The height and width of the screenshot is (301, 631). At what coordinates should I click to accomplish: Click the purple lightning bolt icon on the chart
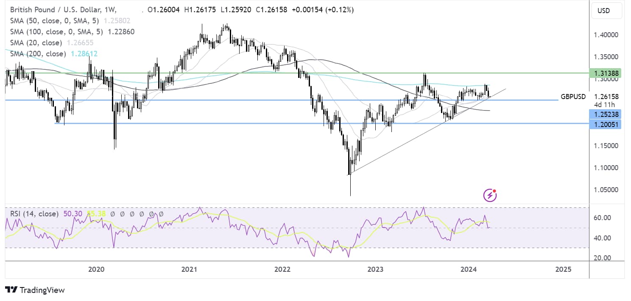(490, 195)
